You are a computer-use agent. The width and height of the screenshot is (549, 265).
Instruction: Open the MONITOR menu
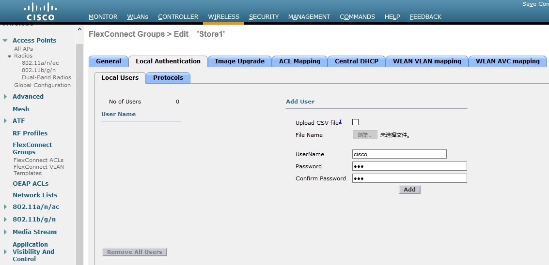point(103,17)
